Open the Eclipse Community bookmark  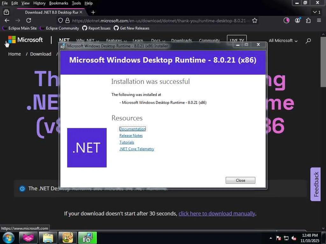pyautogui.click(x=60, y=28)
